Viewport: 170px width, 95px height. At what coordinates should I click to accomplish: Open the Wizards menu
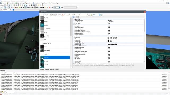(28, 3)
